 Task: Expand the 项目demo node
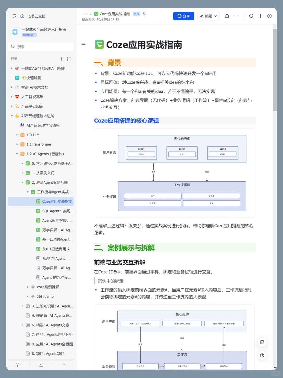coord(28,296)
